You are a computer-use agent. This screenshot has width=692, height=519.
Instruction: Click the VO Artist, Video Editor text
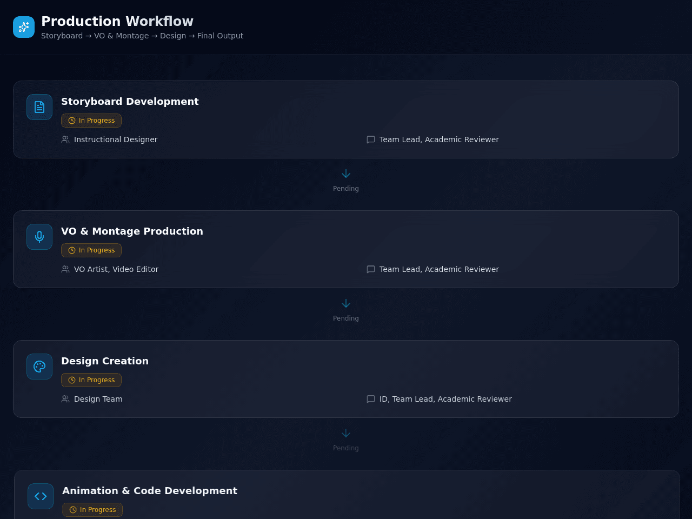pos(116,269)
